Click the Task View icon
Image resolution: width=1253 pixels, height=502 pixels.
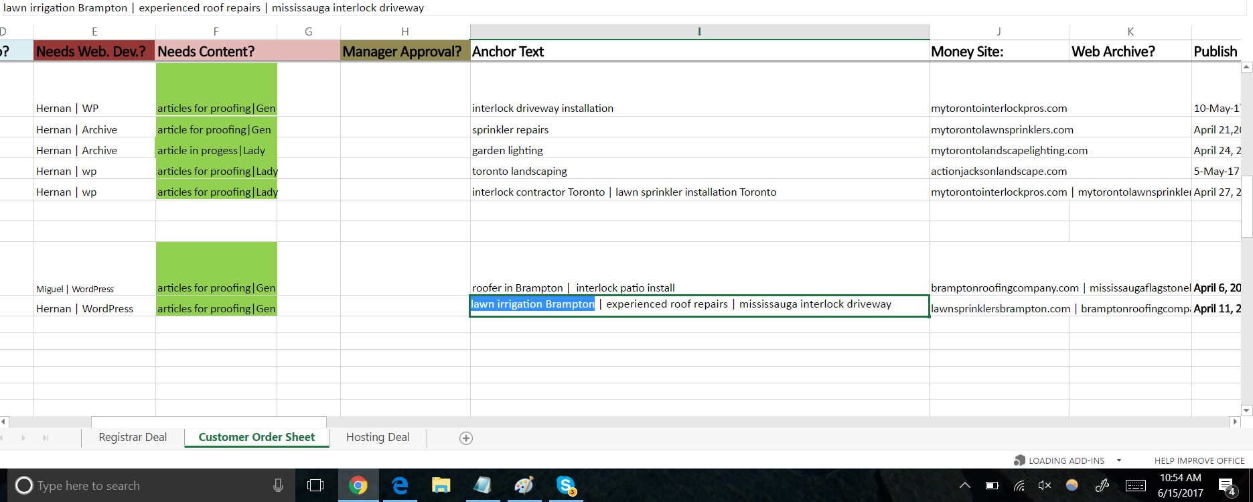coord(315,485)
